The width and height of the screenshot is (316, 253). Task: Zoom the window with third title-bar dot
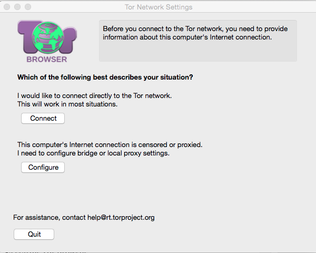(x=28, y=7)
